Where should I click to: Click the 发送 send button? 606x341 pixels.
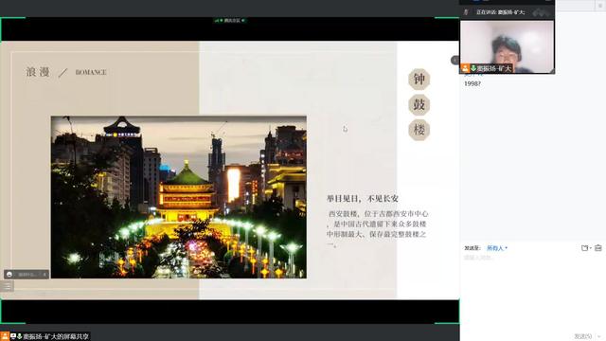pyautogui.click(x=583, y=336)
